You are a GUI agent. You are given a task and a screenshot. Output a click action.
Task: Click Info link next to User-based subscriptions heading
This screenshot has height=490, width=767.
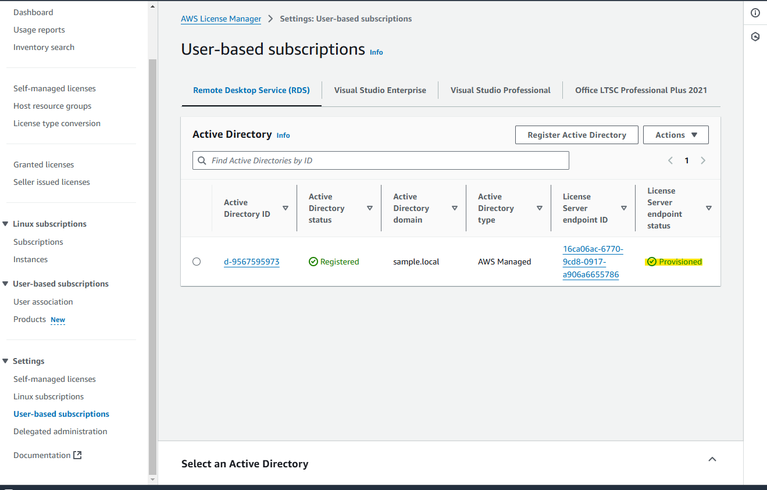[376, 52]
